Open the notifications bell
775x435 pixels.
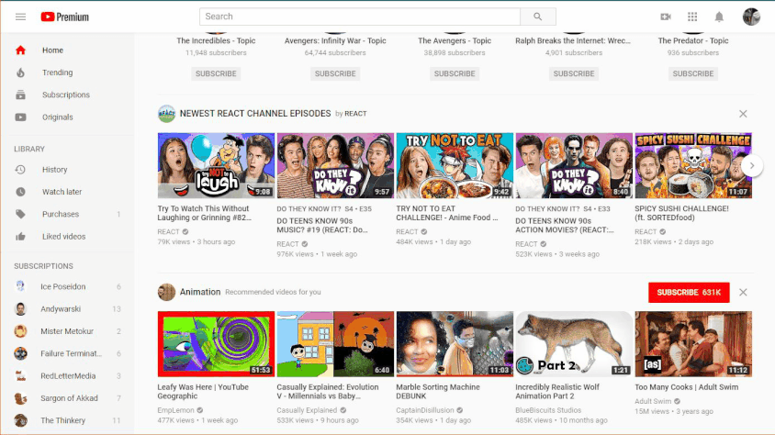coord(719,17)
